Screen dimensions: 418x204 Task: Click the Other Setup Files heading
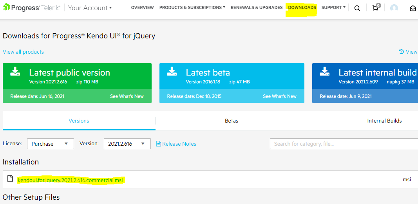click(31, 197)
